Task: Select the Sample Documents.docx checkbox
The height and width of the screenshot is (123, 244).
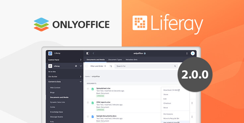Action: click(x=88, y=116)
